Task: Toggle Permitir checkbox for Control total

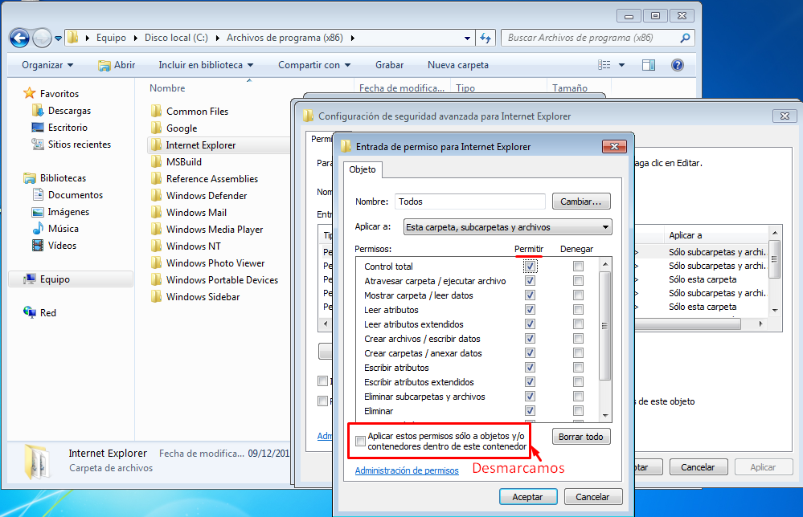Action: (x=530, y=266)
